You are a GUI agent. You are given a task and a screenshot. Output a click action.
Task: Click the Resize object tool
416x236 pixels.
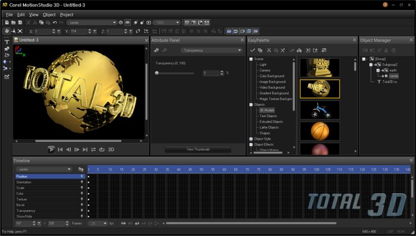pos(20,32)
